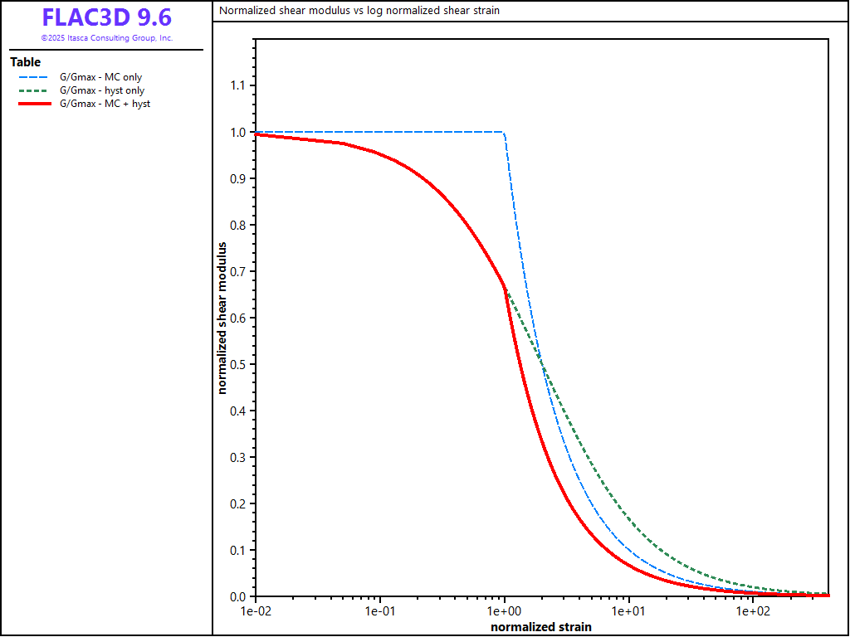Viewport: 850px width, 637px height.
Task: Select the 'G/Gmax - MC only' legend label
Action: click(100, 77)
